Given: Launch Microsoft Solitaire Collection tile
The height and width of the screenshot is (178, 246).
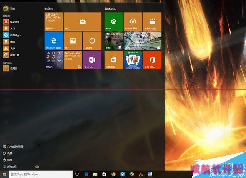Looking at the screenshot, I should click(133, 60).
